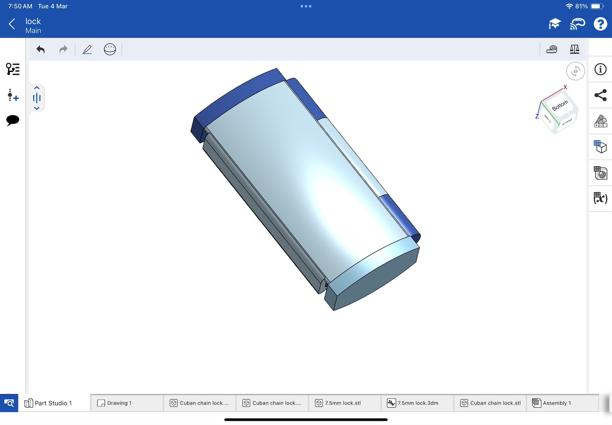Open the feature list panel

13,69
